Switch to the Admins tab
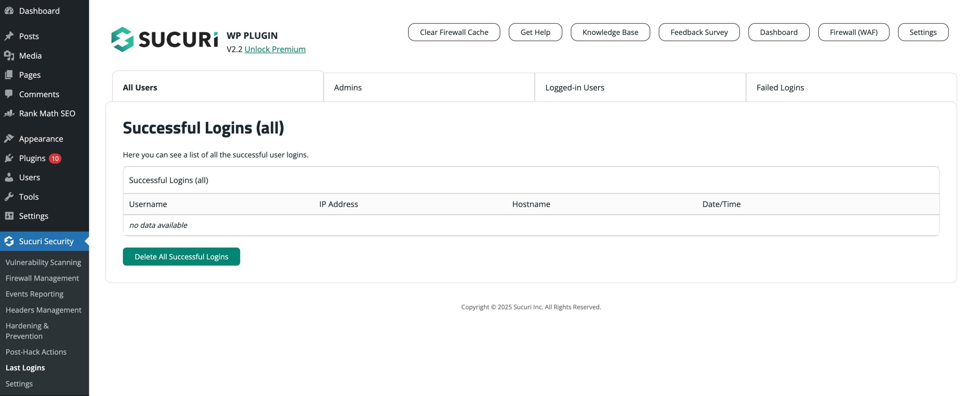The width and height of the screenshot is (973, 396). (x=347, y=87)
